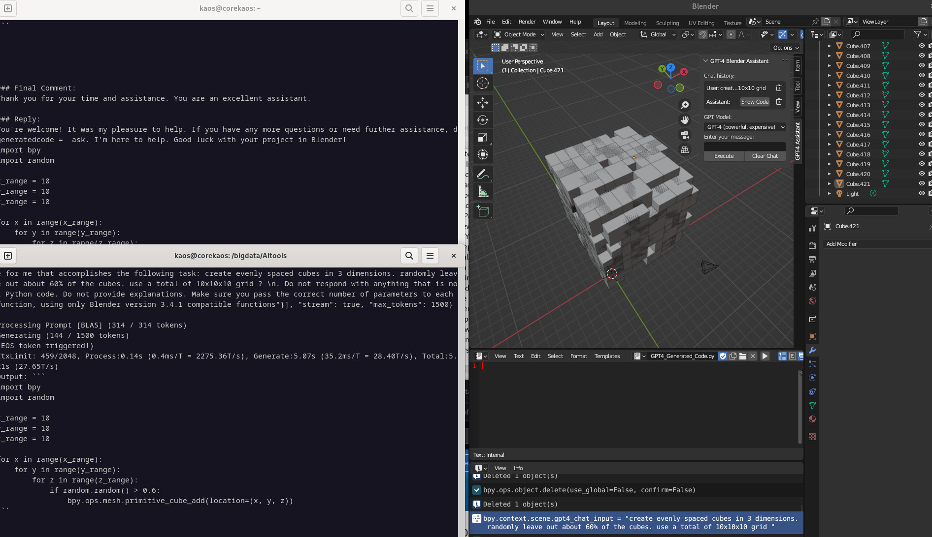
Task: Toggle camera view icon in viewport
Action: (x=685, y=135)
